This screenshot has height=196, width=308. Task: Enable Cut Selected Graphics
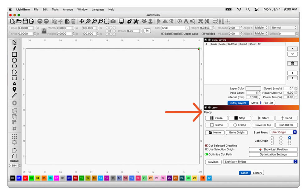[206, 146]
